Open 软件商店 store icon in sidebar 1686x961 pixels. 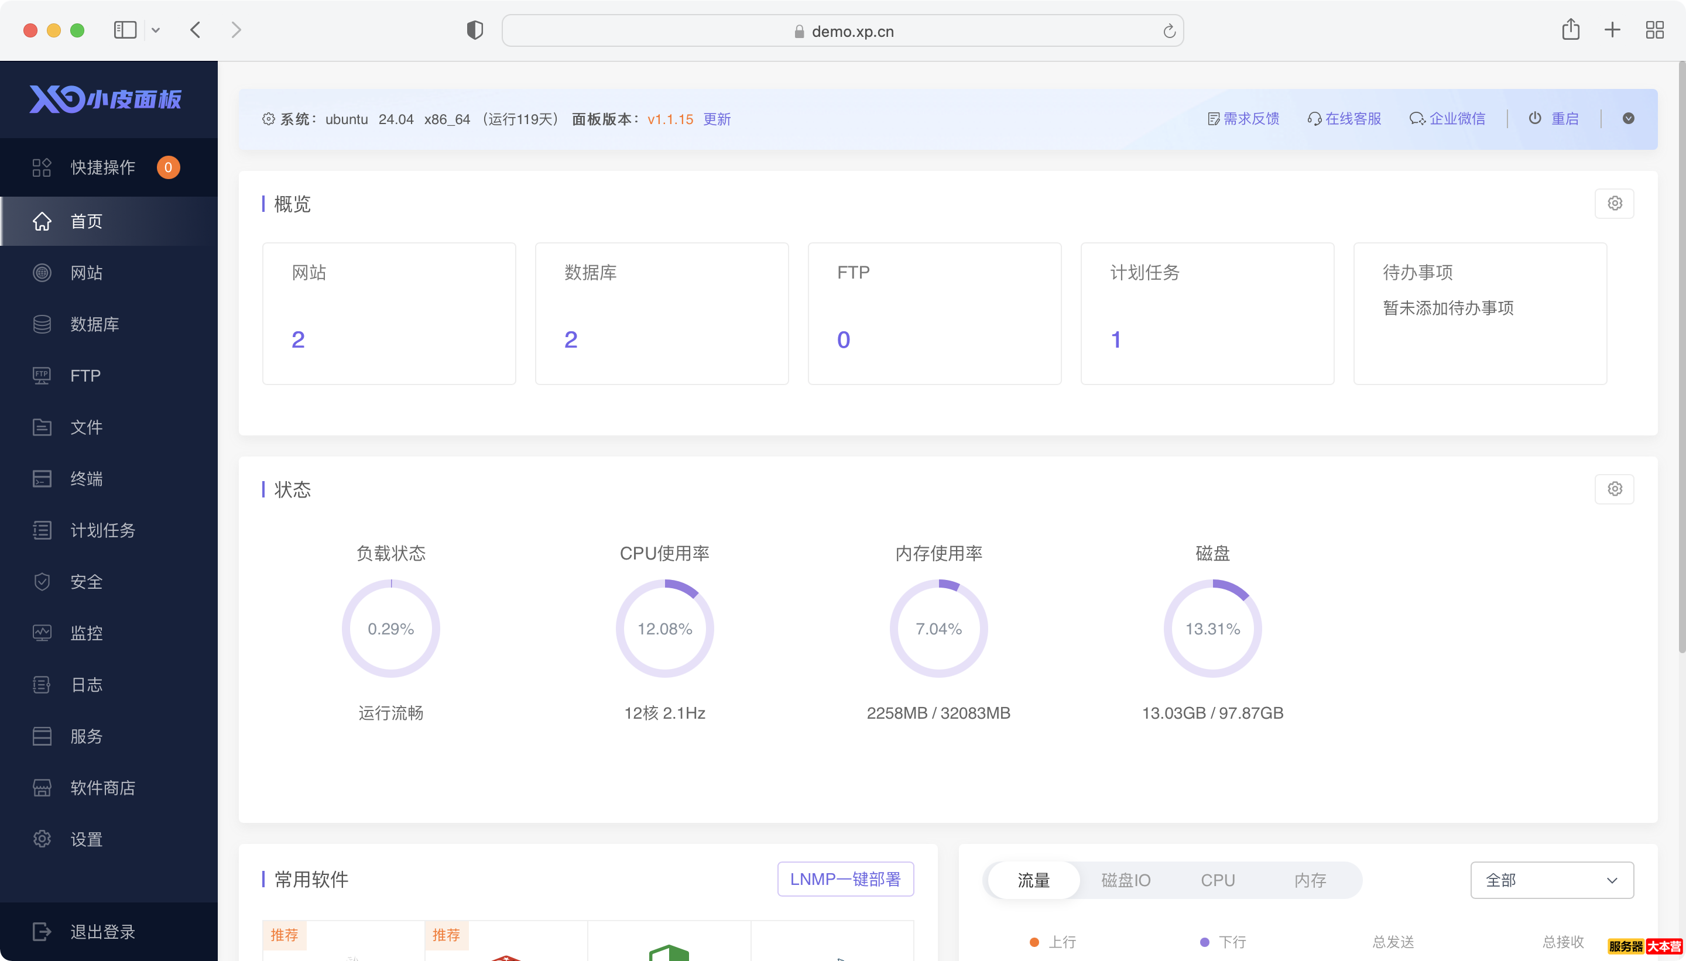42,787
